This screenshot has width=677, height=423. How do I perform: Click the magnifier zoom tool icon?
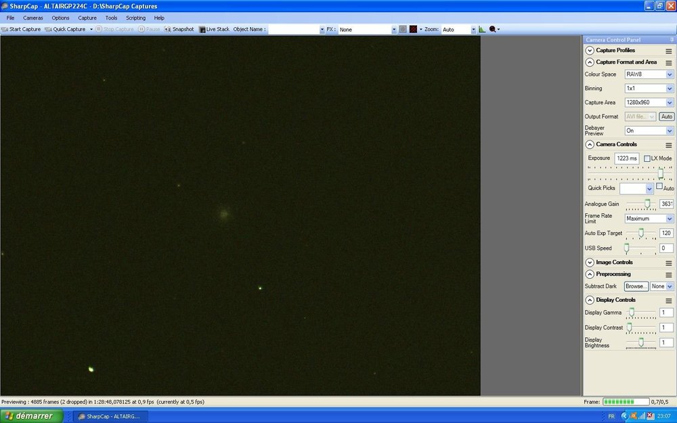(x=493, y=29)
